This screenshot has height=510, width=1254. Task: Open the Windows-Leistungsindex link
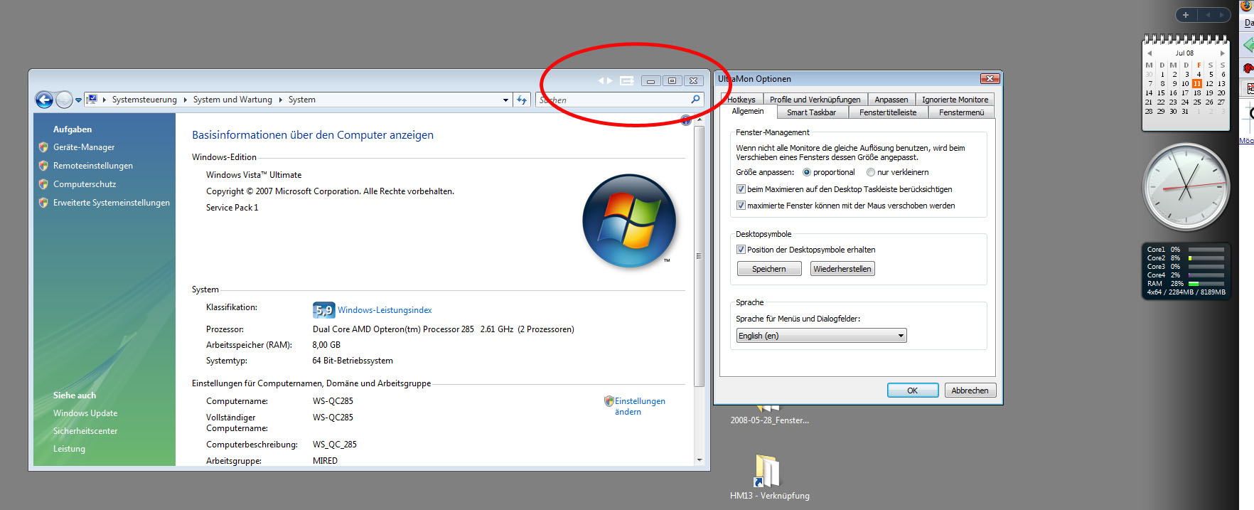[x=385, y=310]
